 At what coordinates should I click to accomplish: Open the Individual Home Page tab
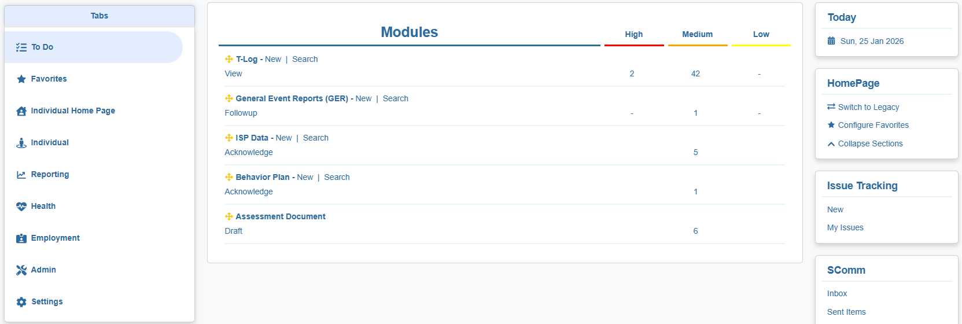pyautogui.click(x=73, y=111)
